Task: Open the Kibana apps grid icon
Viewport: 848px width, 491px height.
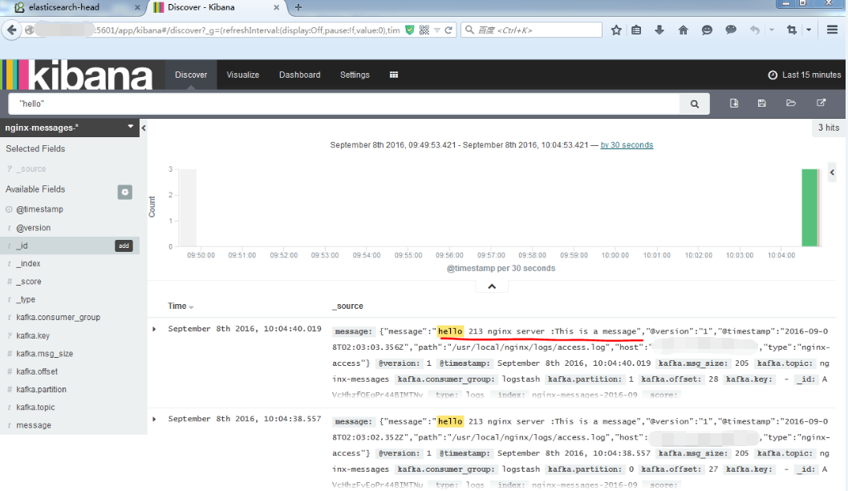Action: (394, 75)
